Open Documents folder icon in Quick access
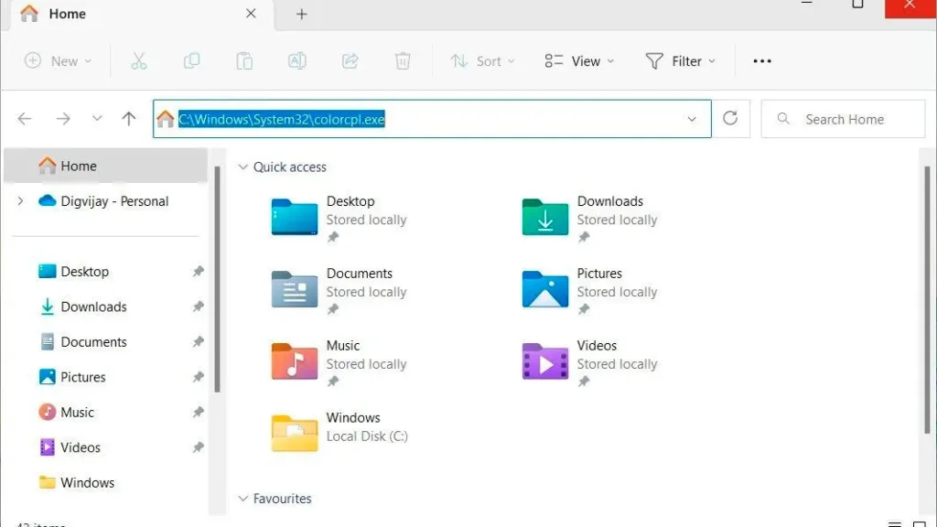This screenshot has width=937, height=527. point(294,289)
